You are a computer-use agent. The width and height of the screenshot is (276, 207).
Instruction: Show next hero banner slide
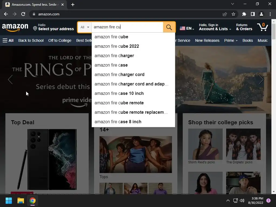coord(261,80)
